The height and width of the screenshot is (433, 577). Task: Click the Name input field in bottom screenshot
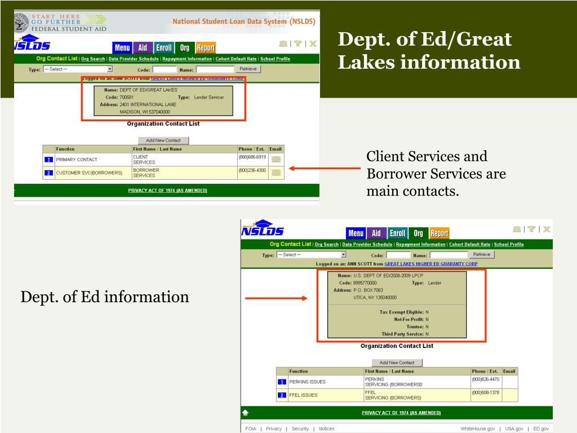pyautogui.click(x=449, y=255)
